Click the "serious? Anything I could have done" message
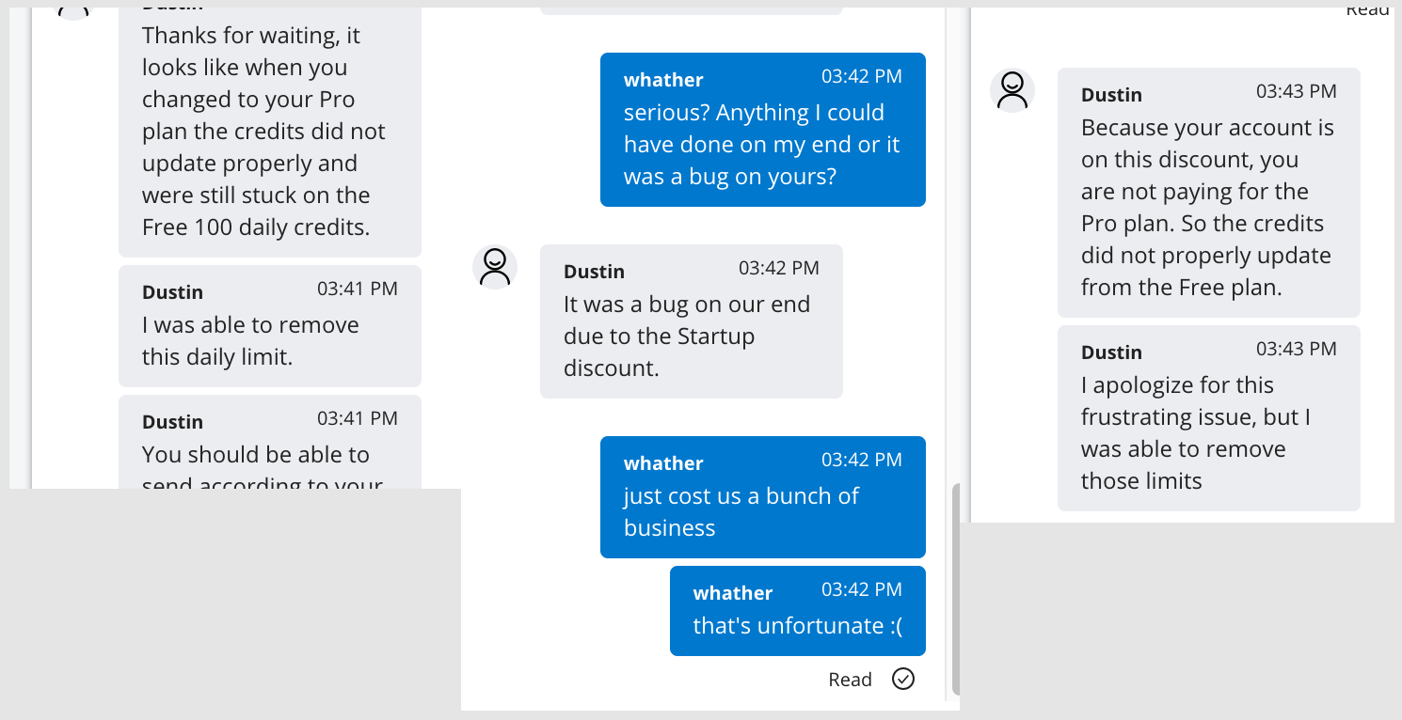Image resolution: width=1402 pixels, height=720 pixels. 762,130
